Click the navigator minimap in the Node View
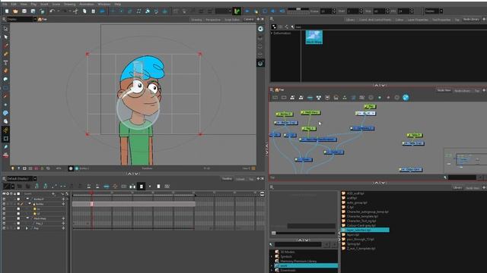The image size is (487, 273). tap(465, 160)
